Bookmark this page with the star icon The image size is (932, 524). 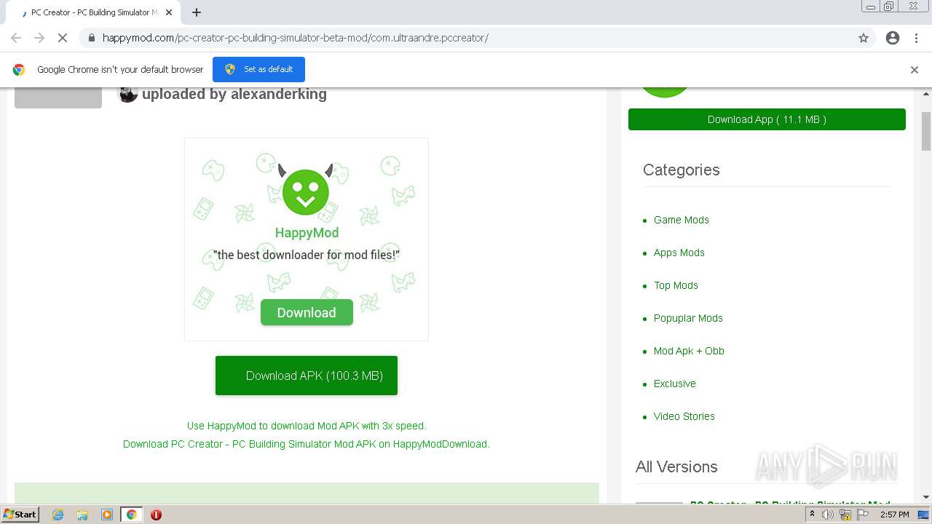[x=864, y=38]
